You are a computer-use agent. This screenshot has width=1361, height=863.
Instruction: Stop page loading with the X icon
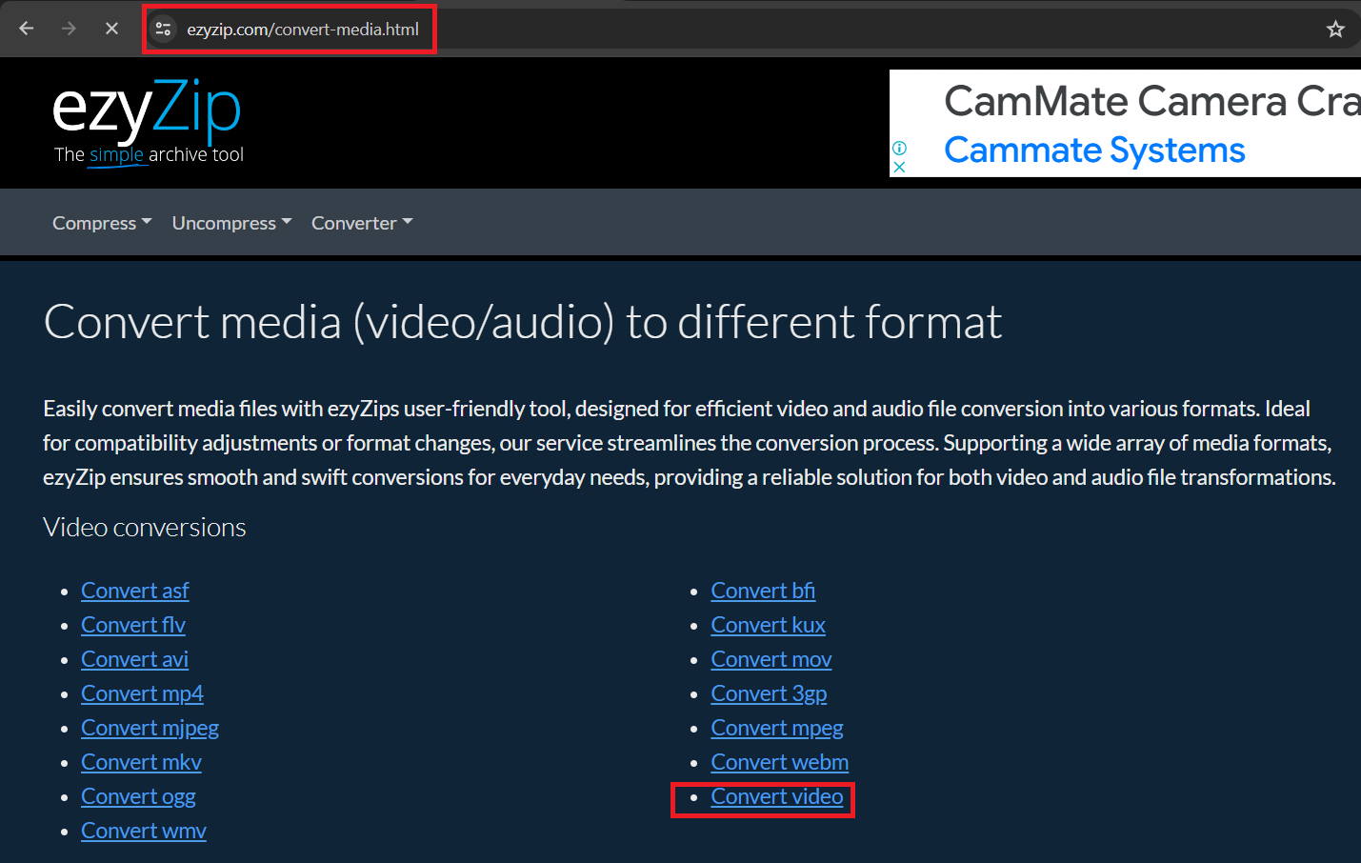111,29
